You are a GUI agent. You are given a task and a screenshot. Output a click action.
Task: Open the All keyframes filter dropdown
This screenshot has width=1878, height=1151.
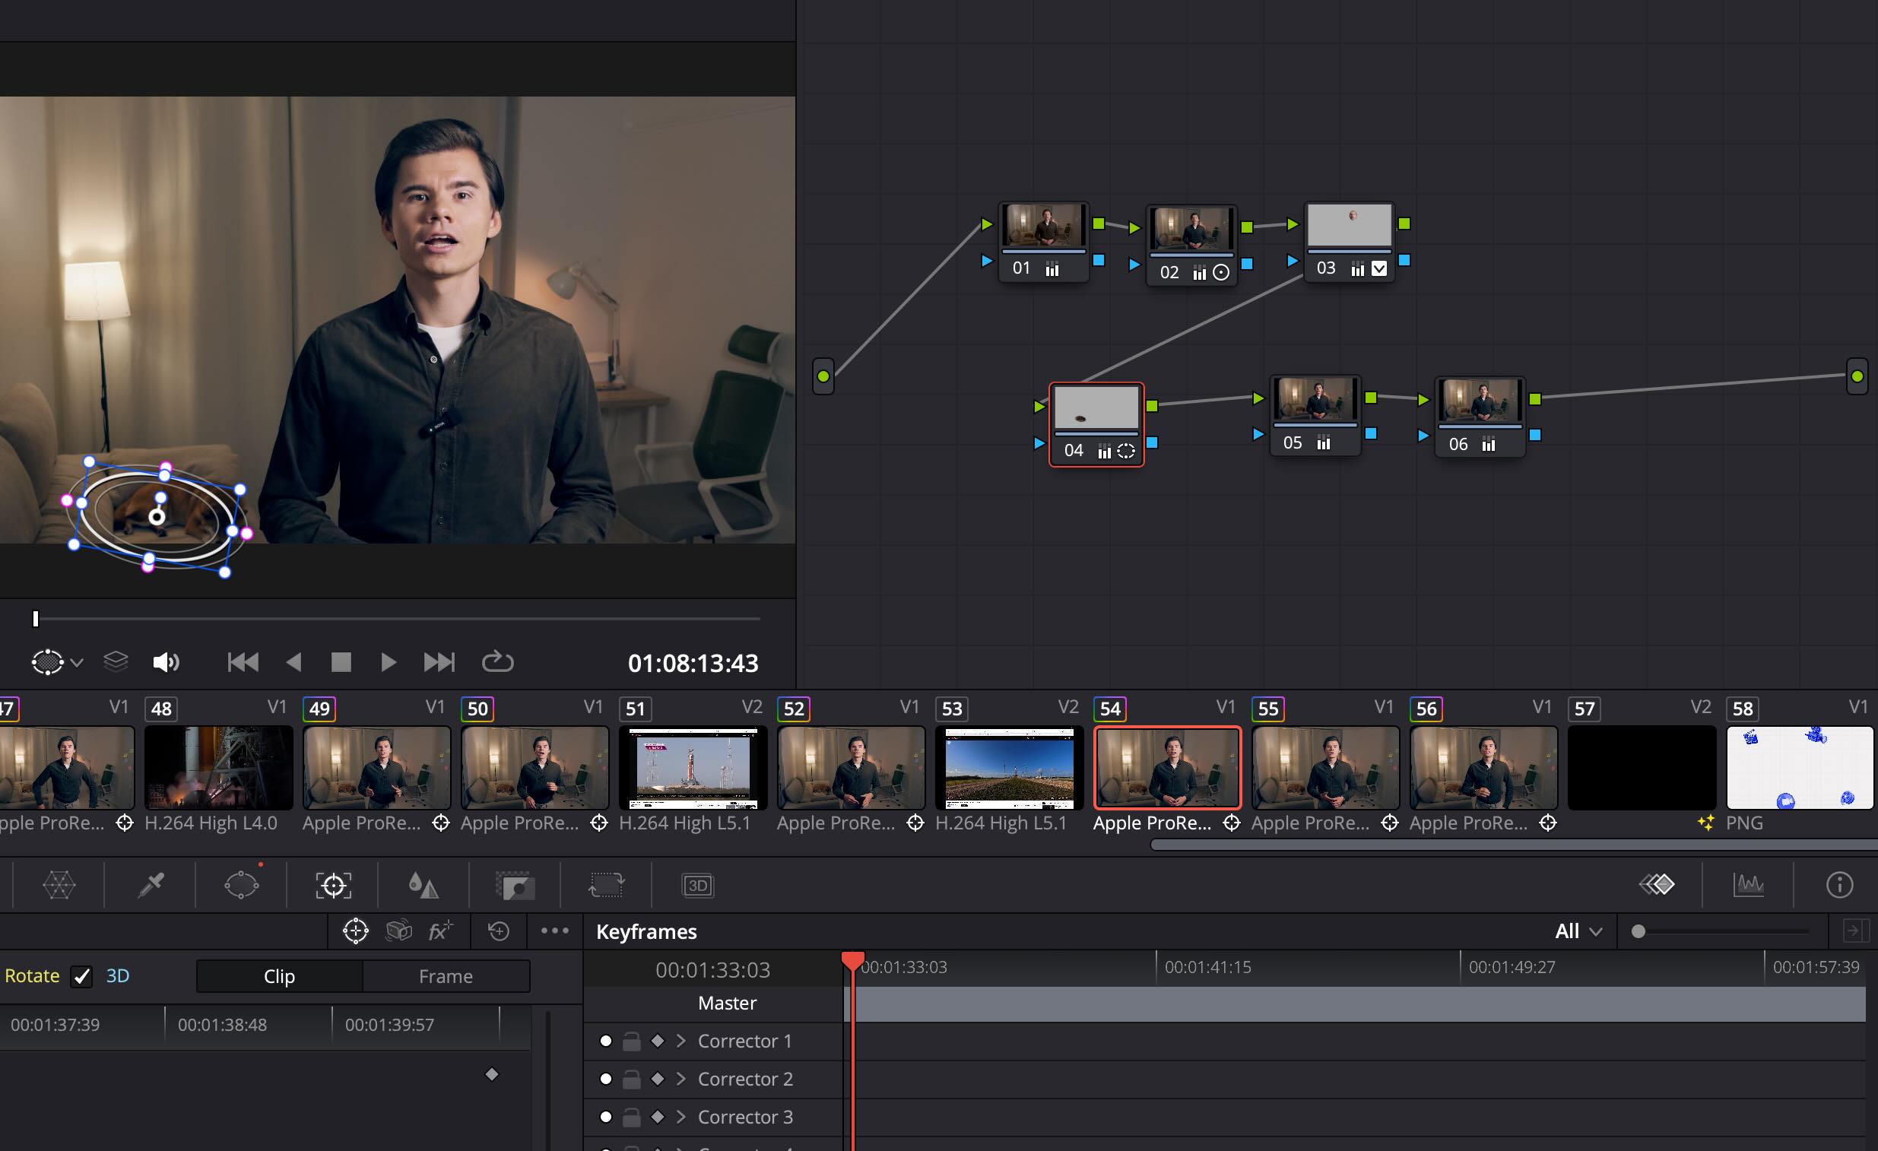[x=1578, y=931]
